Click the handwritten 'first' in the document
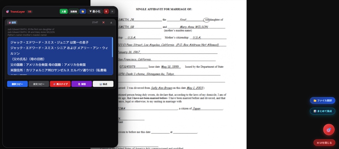The image size is (339, 149). (x=183, y=19)
